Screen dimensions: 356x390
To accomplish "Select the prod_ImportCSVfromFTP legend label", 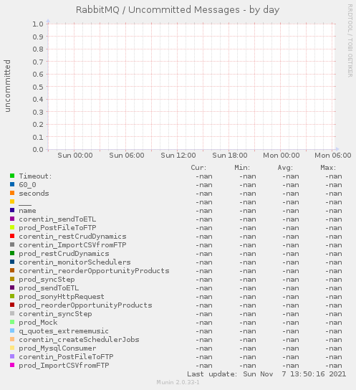I will click(x=64, y=366).
